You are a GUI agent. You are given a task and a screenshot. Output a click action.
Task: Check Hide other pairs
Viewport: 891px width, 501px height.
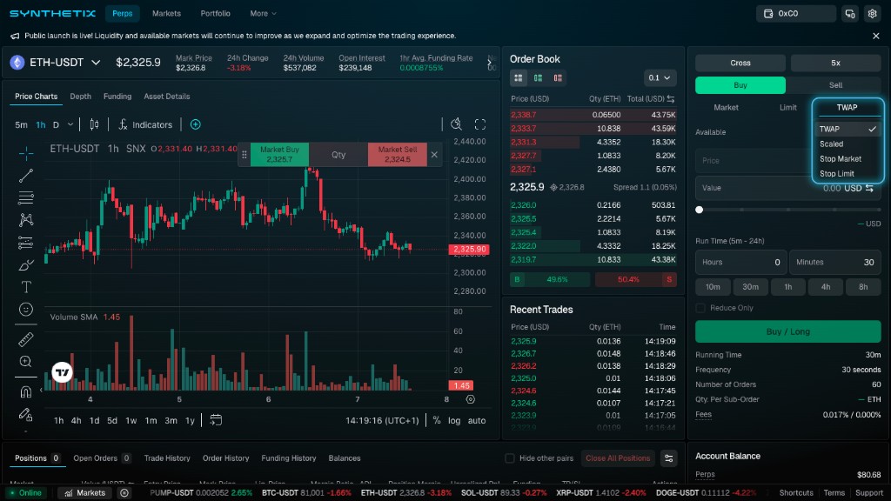point(510,458)
